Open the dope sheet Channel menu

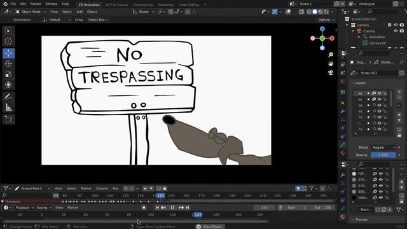102,188
